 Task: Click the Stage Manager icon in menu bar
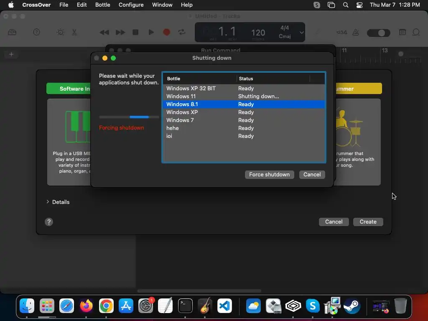(331, 5)
